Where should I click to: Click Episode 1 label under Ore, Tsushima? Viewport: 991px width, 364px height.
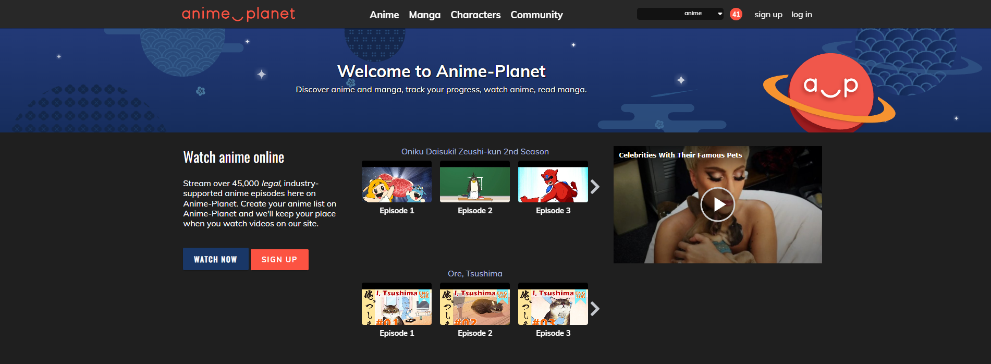point(397,333)
